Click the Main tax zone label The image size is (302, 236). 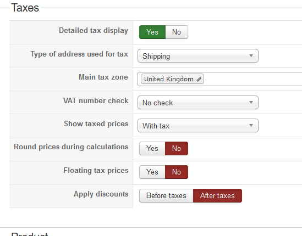click(103, 77)
